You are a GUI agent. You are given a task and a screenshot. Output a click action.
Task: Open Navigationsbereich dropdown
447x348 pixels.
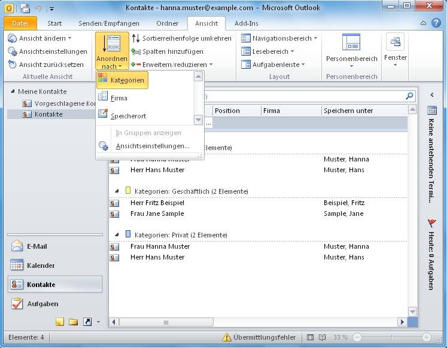tap(279, 38)
